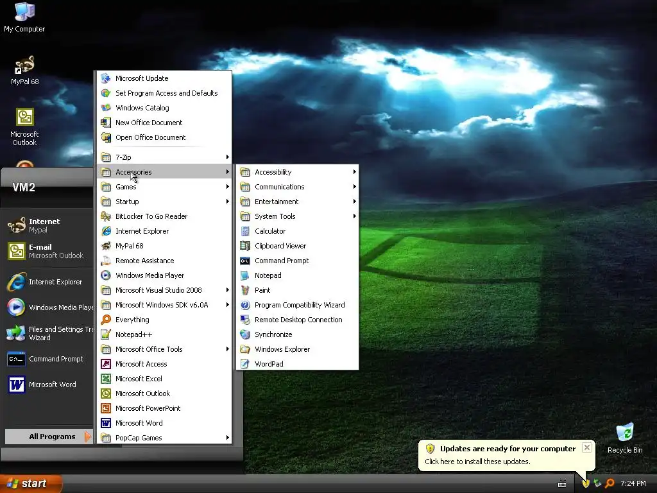Expand Microsoft Office Tools folder
657x493 pixels.
(164, 349)
